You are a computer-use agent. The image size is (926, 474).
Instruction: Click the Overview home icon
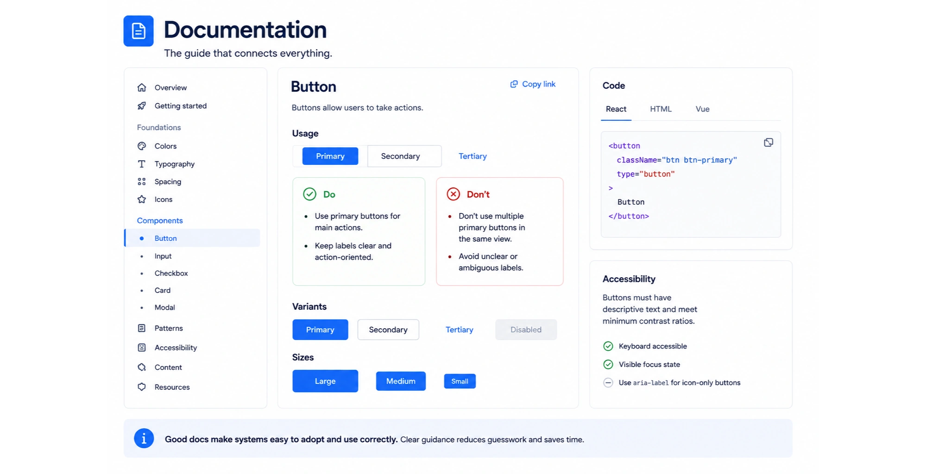[142, 87]
